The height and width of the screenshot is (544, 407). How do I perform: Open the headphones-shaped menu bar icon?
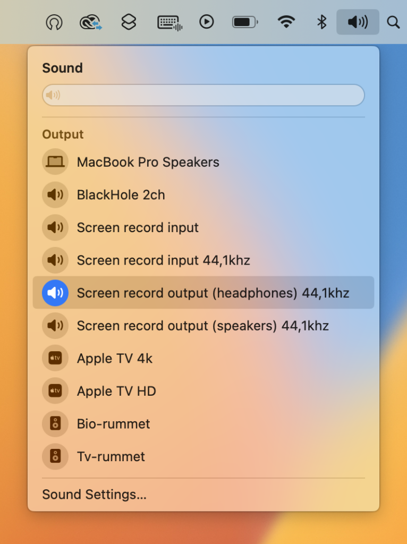(54, 22)
